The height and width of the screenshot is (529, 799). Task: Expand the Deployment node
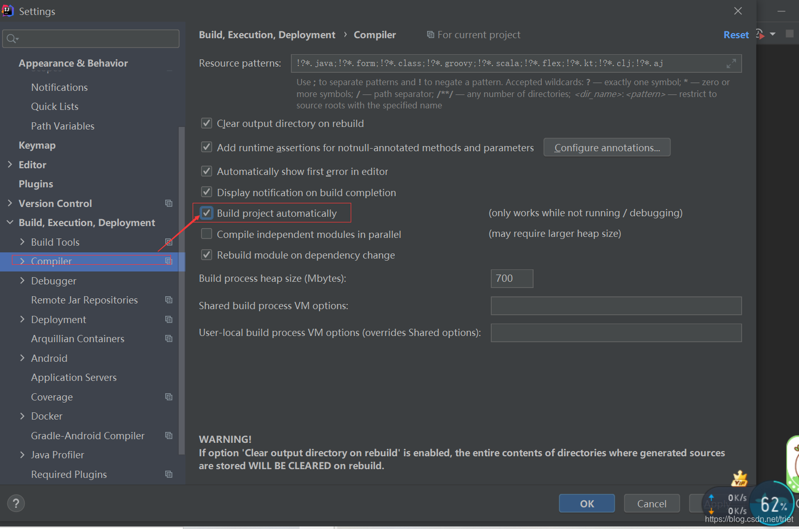click(22, 319)
